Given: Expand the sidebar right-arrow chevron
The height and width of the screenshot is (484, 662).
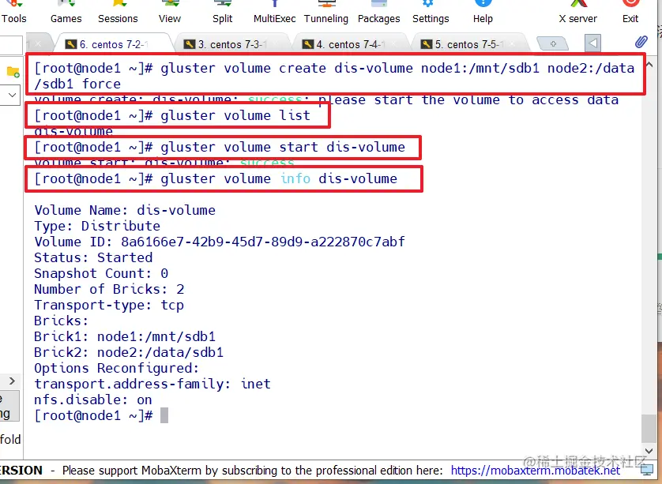Looking at the screenshot, I should point(12,381).
